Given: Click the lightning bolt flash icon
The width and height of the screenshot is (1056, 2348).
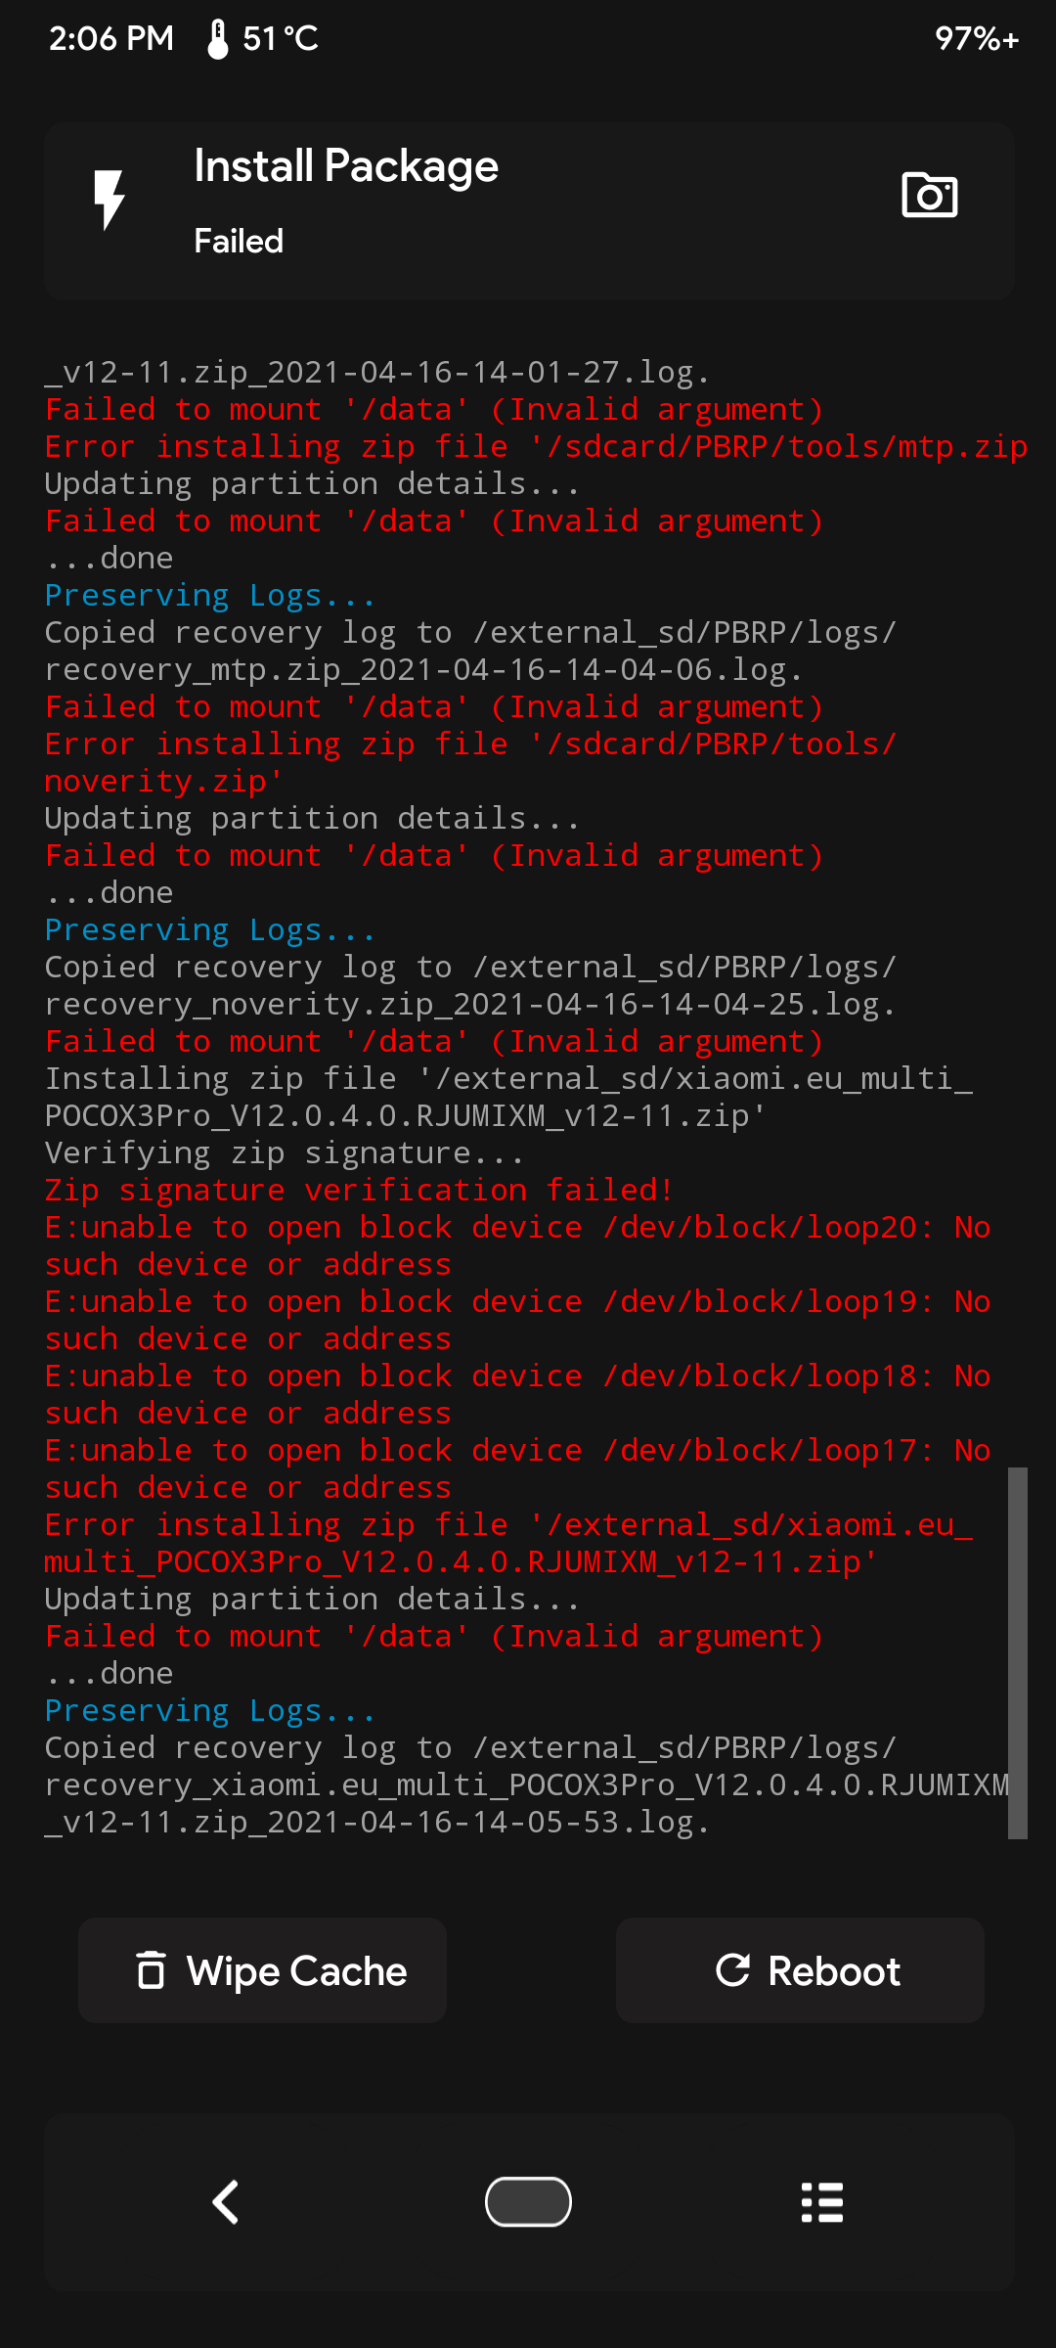Looking at the screenshot, I should click(109, 200).
